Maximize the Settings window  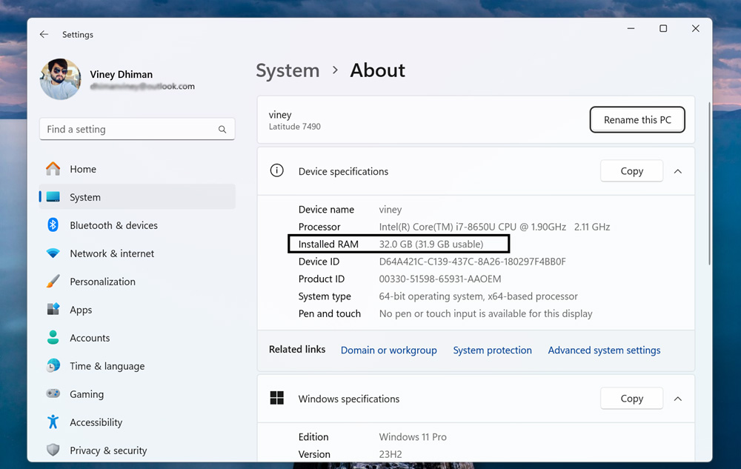pyautogui.click(x=663, y=28)
